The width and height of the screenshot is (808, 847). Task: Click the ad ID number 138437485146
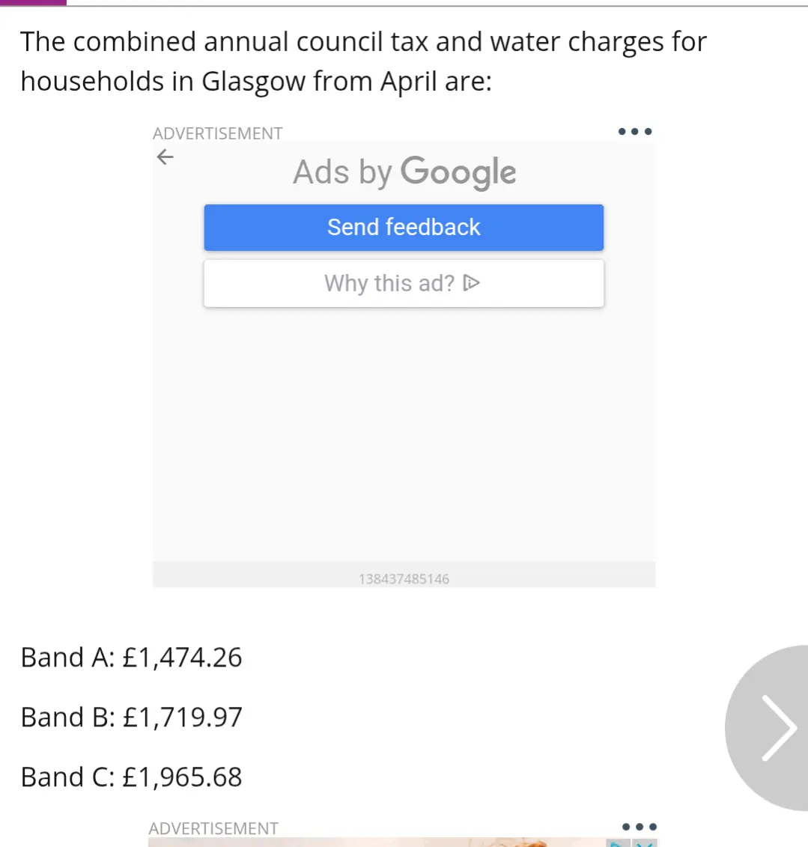click(x=404, y=579)
